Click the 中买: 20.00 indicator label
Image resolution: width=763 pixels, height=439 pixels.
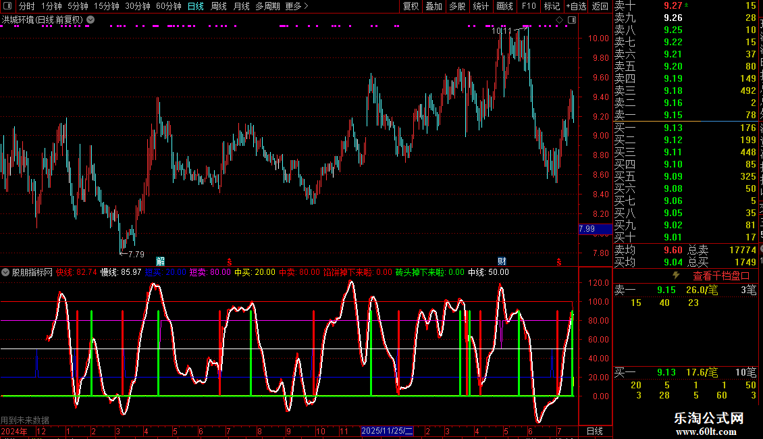pyautogui.click(x=255, y=273)
